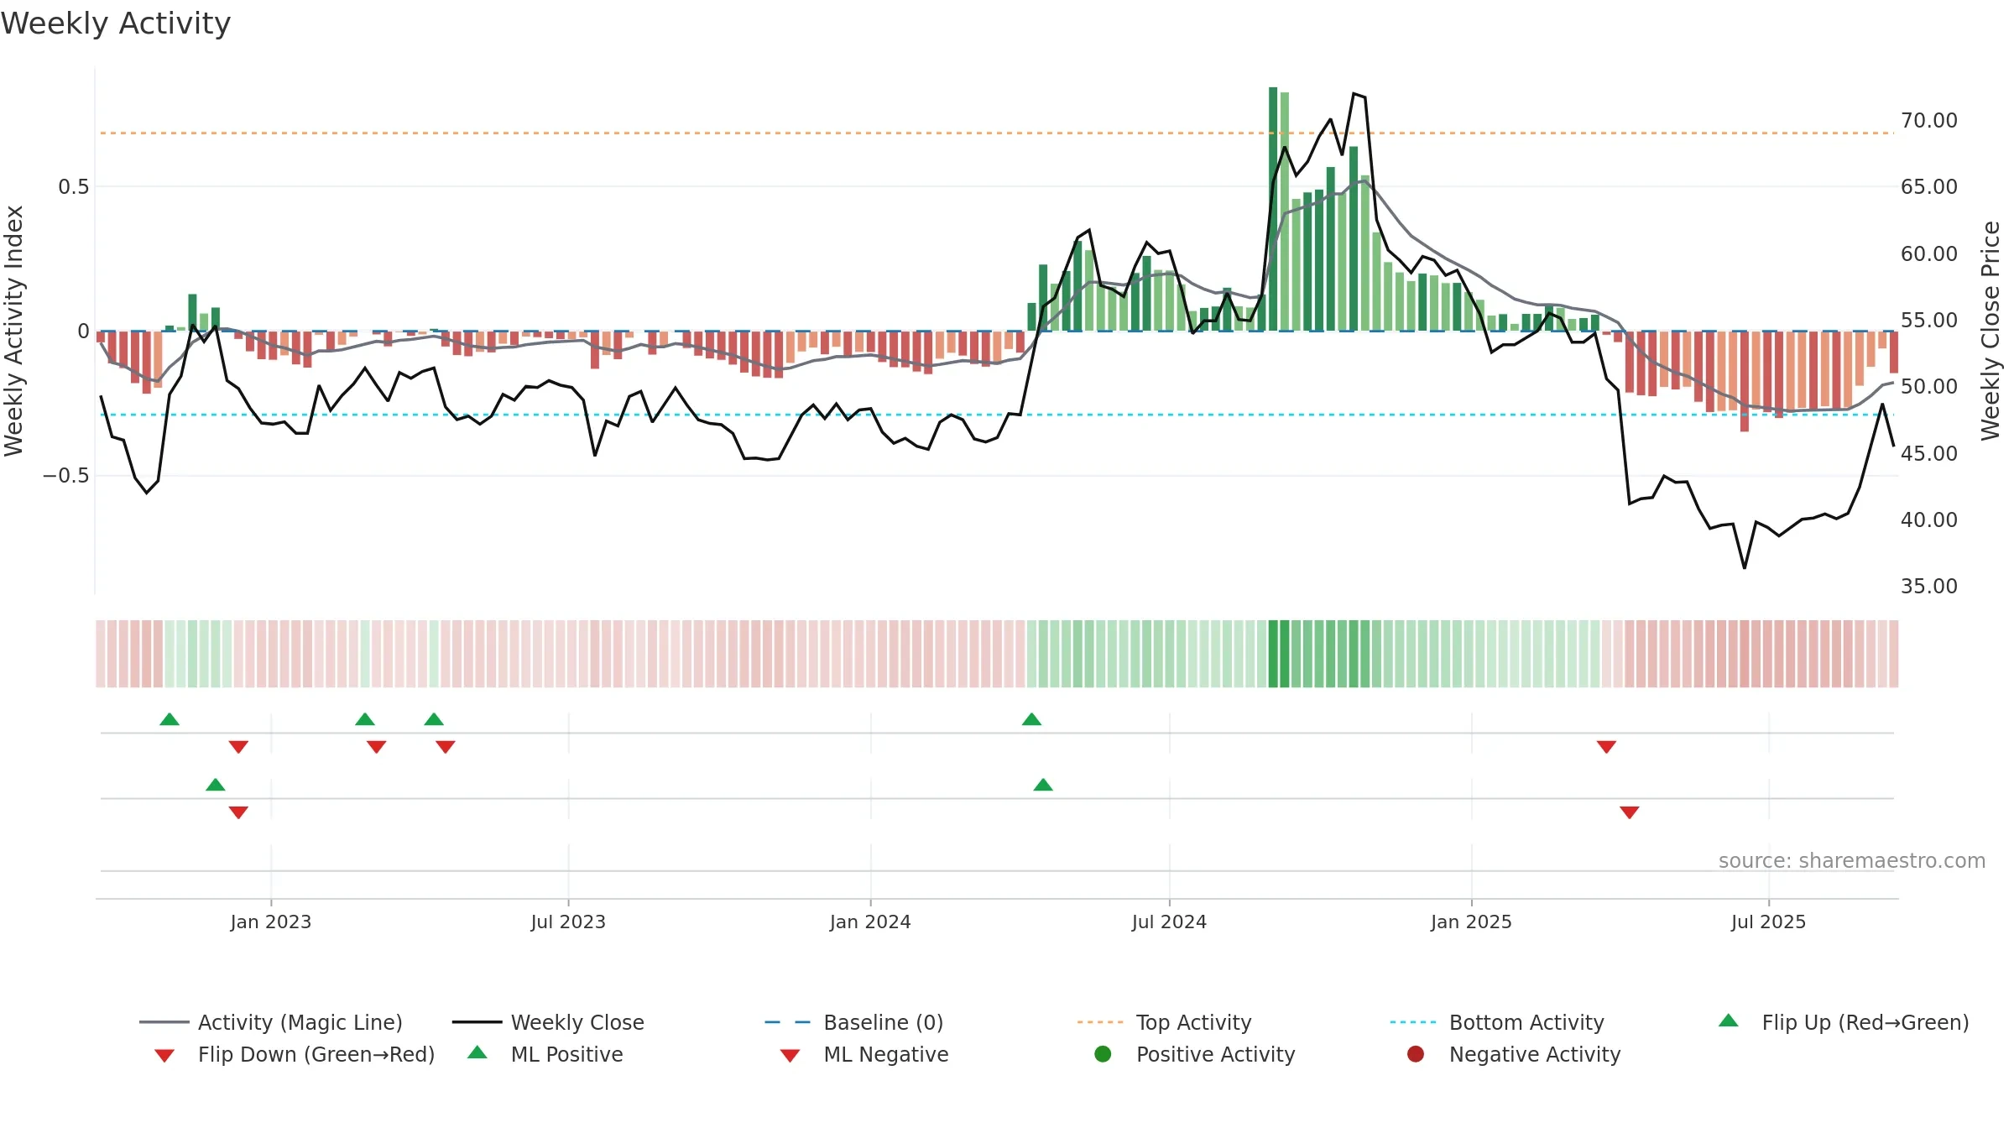Click 'Jan 2024' x-axis label

coord(870,922)
